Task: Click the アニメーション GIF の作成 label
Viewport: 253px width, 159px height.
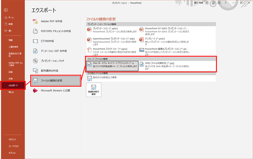Action: click(54, 51)
